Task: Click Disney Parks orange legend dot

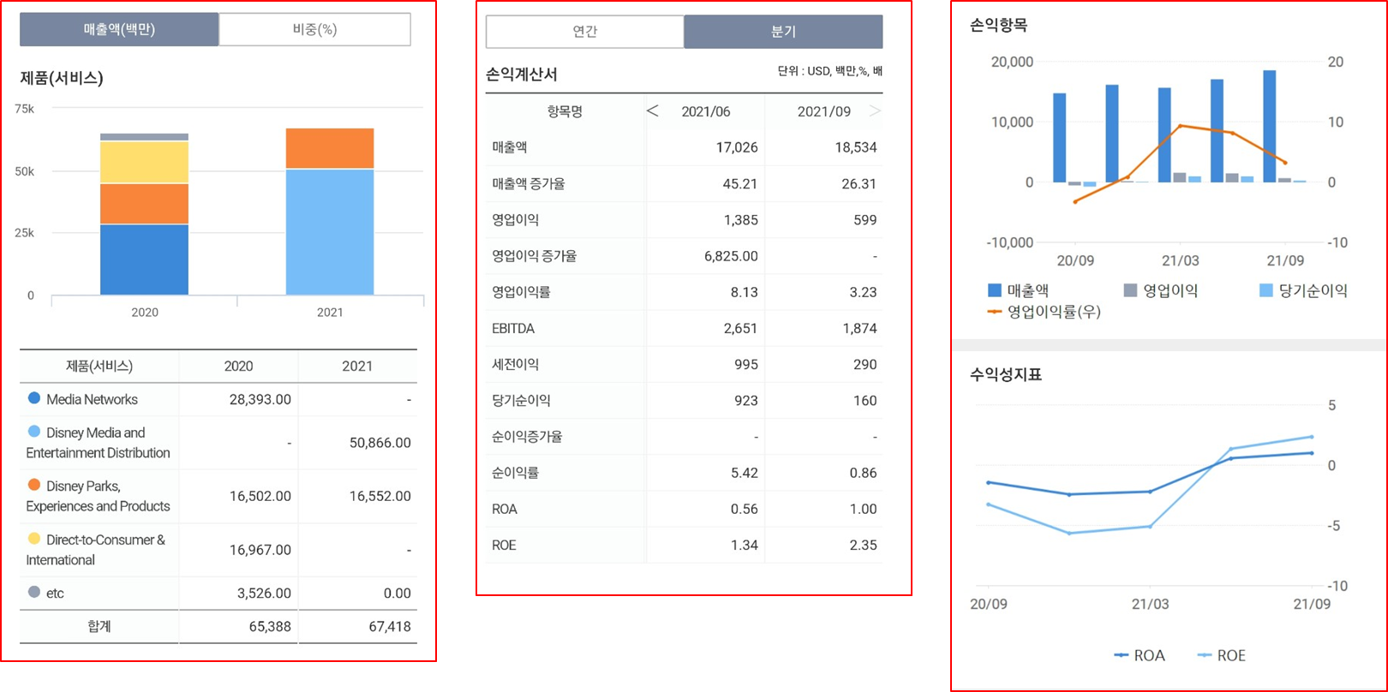Action: click(x=34, y=485)
